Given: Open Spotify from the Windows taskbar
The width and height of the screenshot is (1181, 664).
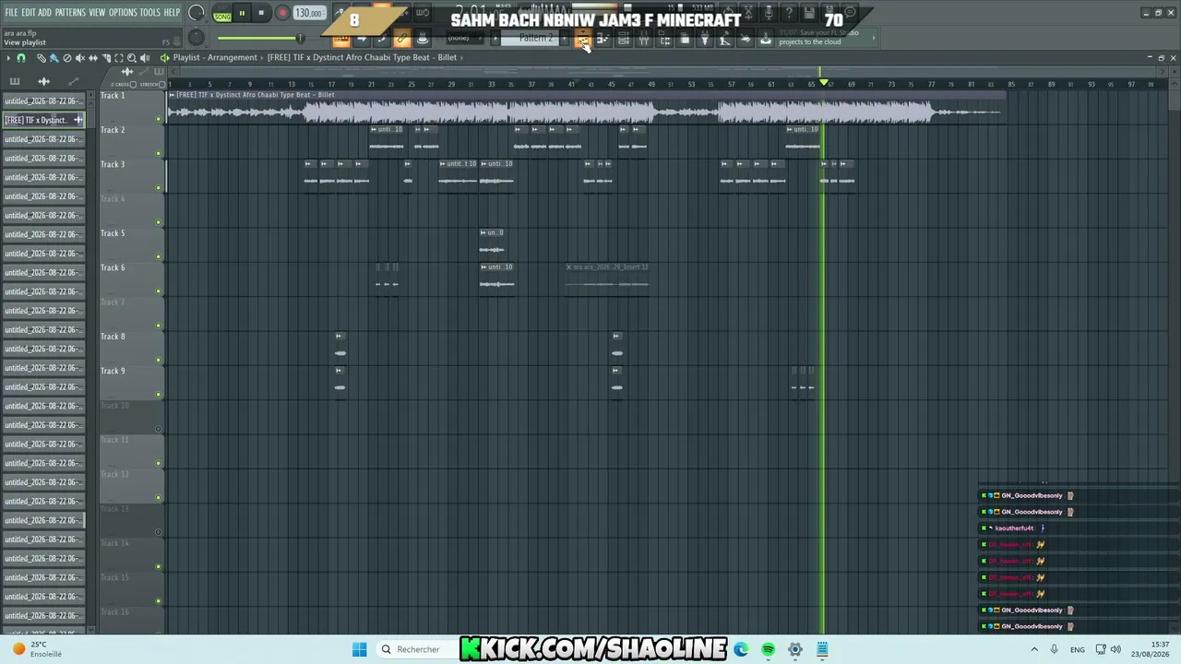Looking at the screenshot, I should point(768,649).
